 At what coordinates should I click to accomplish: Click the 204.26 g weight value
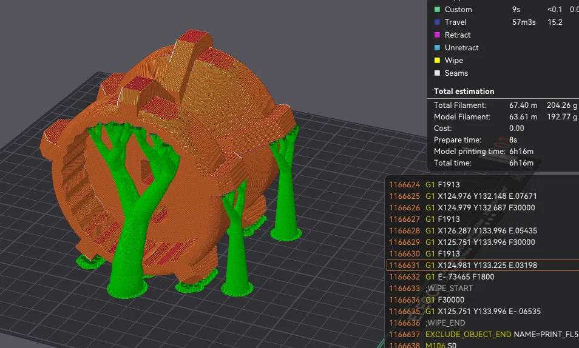(x=561, y=105)
